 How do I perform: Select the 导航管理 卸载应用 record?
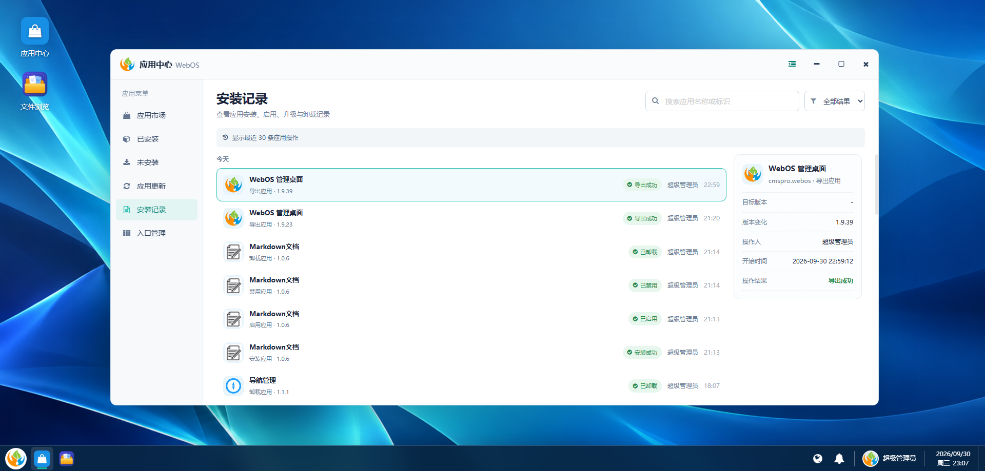pyautogui.click(x=471, y=386)
